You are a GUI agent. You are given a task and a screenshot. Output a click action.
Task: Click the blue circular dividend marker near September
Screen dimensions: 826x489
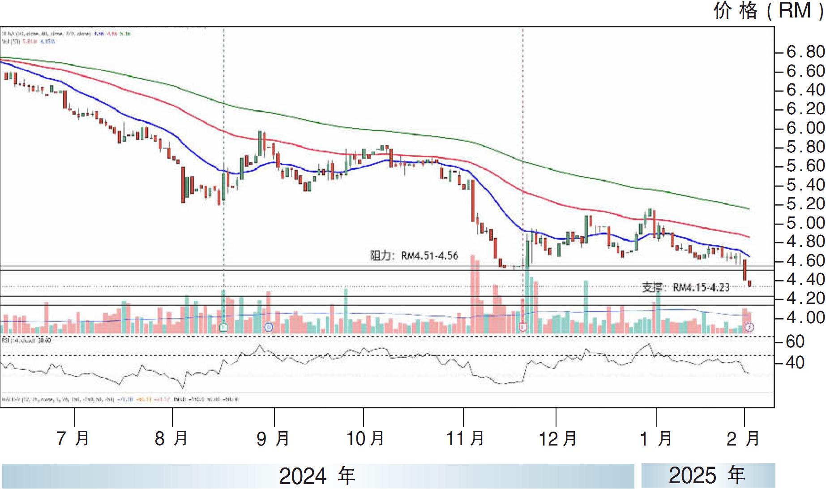[x=269, y=327]
